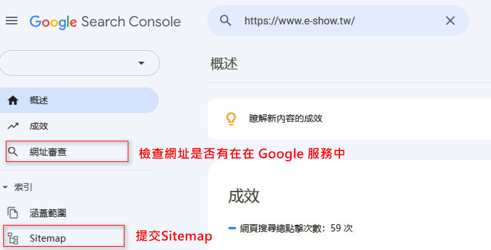Click the magnifier icon in URL bar
This screenshot has width=491, height=250.
coord(225,21)
